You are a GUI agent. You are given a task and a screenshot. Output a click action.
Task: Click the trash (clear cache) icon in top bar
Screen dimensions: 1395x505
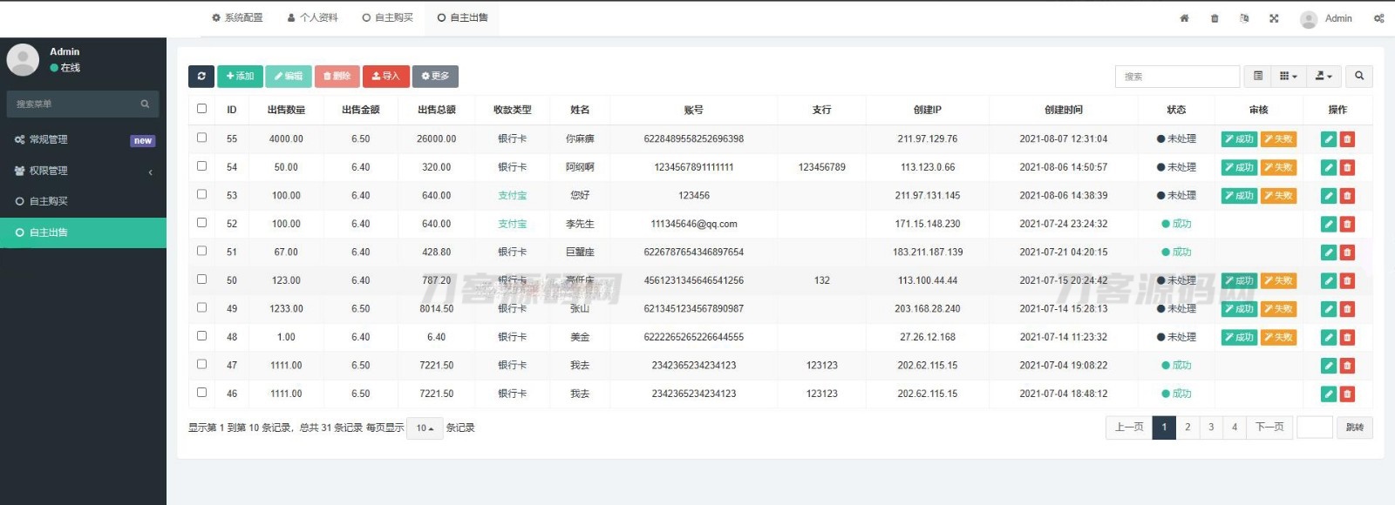(x=1215, y=18)
